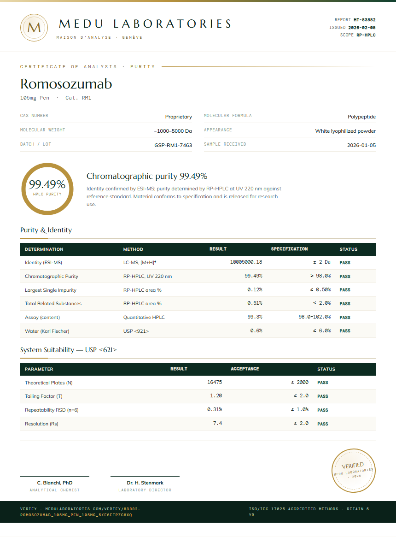The image size is (396, 537).
Task: Click the 105mg Pen · Cat. RM1 subtitle
Action: [56, 98]
